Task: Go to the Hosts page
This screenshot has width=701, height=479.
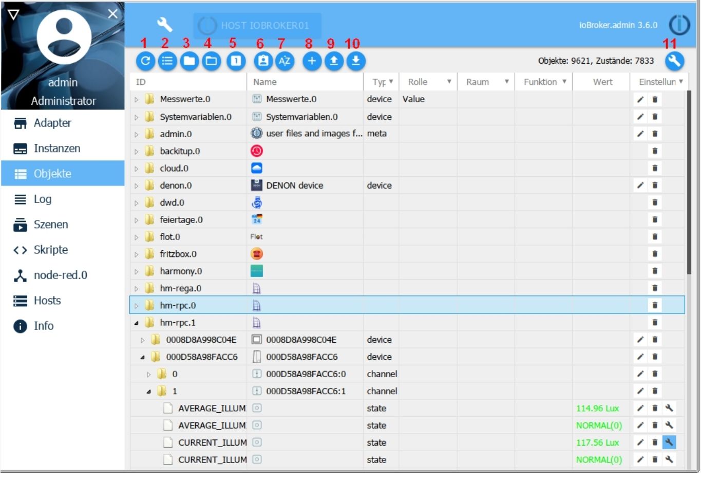Action: coord(63,300)
